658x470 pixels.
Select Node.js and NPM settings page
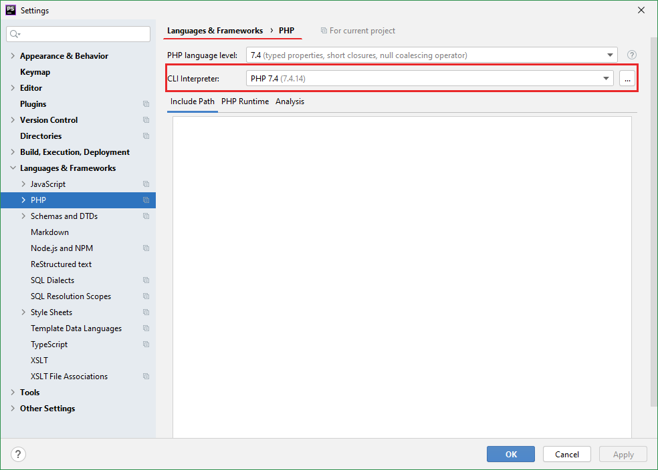pos(62,248)
